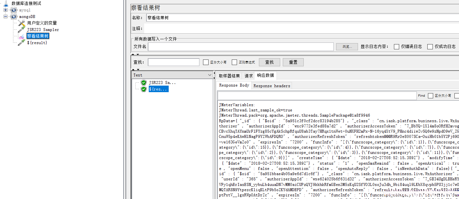
Task: Enable the errors-only log checkbox
Action: tap(397, 46)
